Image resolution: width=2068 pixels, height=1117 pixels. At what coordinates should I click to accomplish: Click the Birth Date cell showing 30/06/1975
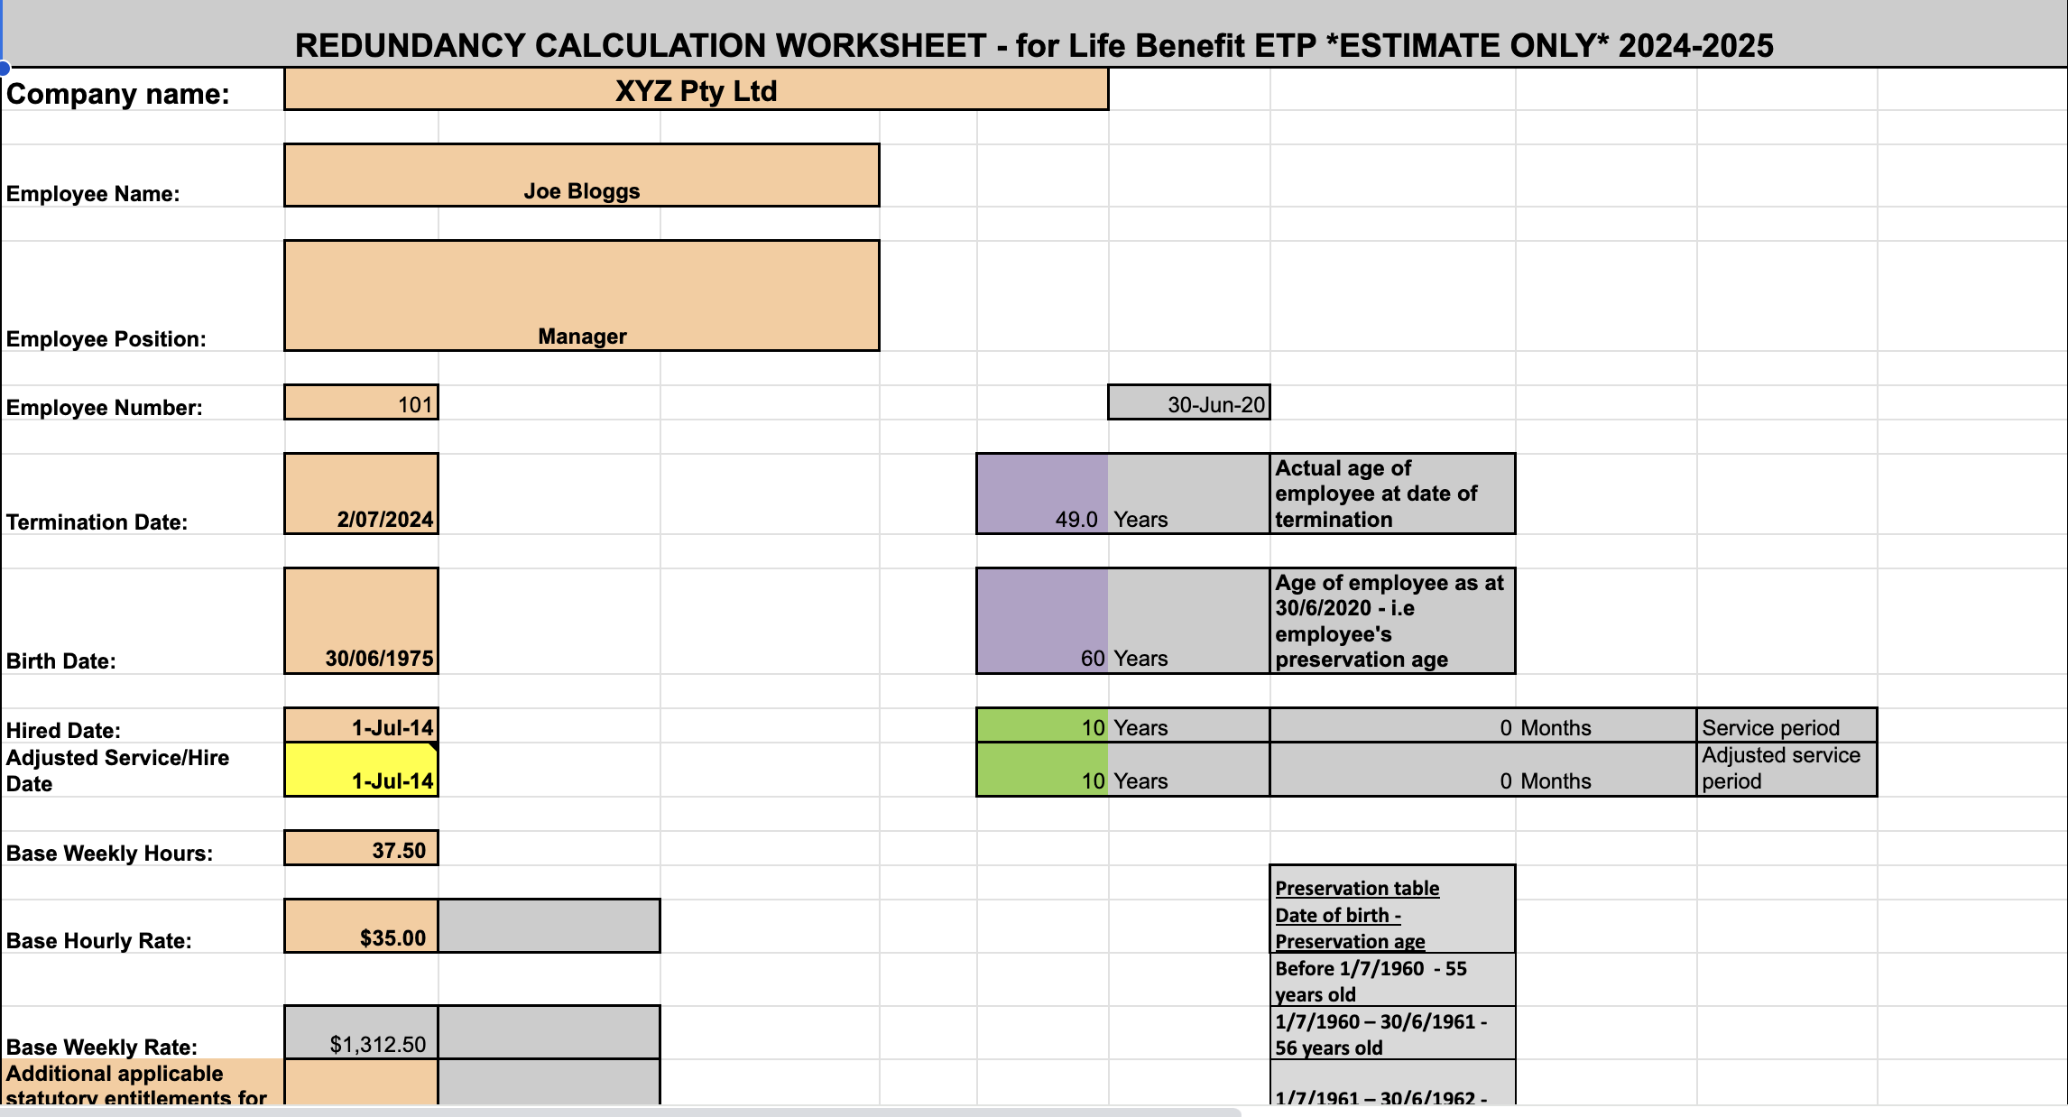tap(361, 620)
